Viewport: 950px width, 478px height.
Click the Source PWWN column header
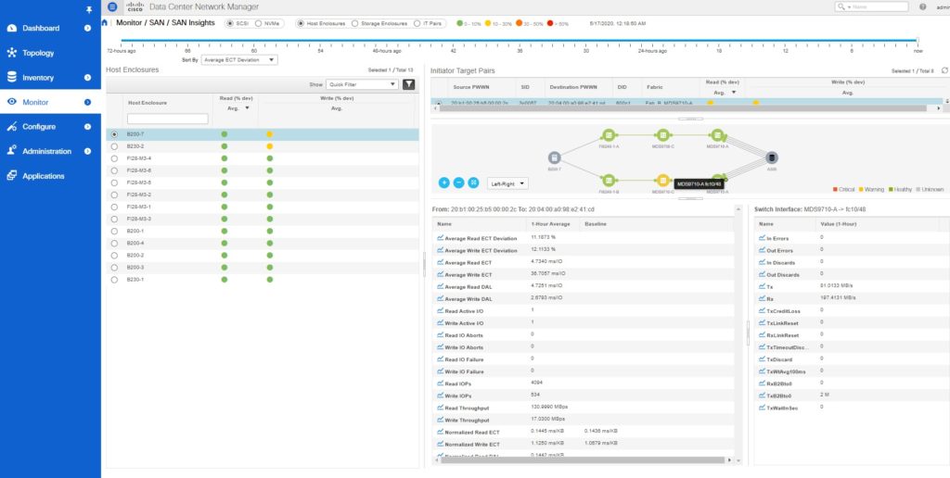coord(470,87)
